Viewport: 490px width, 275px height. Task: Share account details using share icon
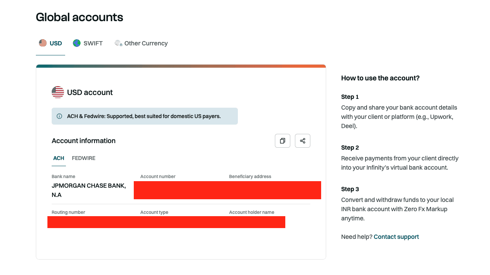[303, 141]
